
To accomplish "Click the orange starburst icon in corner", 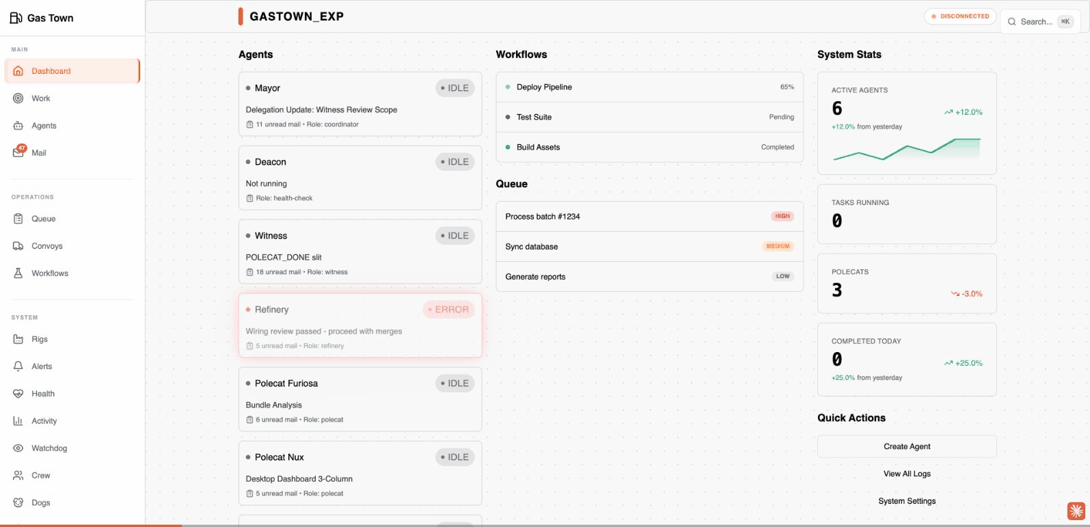I will 1076,511.
